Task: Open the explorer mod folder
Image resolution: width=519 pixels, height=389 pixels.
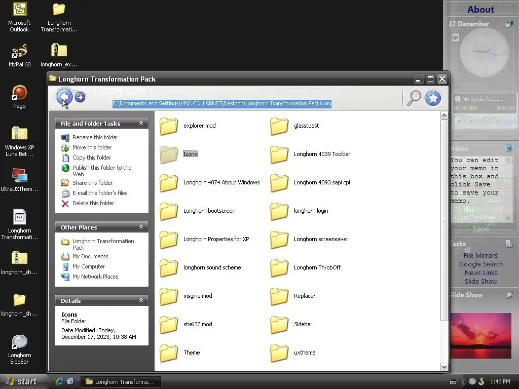Action: pos(188,126)
